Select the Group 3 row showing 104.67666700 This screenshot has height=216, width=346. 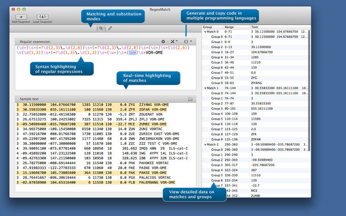pyautogui.click(x=255, y=52)
